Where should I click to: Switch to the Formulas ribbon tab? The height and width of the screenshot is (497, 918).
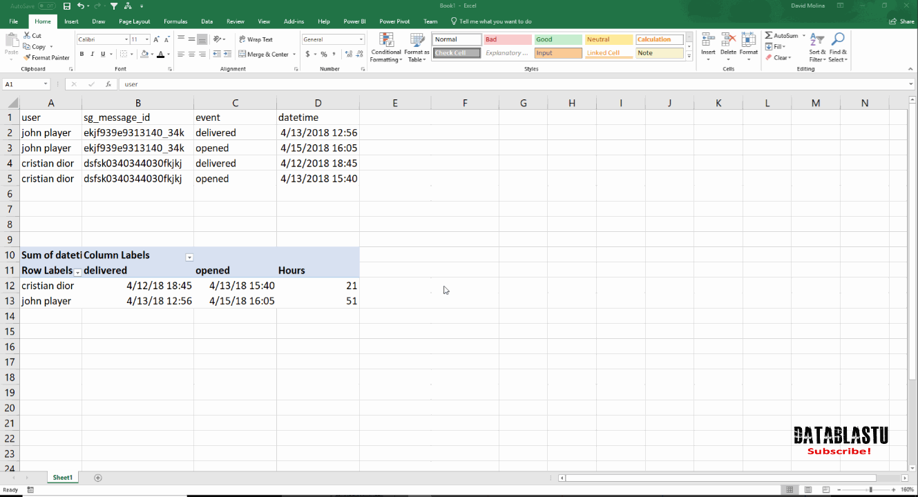[175, 21]
